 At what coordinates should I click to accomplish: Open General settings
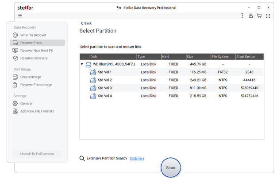pos(26,103)
